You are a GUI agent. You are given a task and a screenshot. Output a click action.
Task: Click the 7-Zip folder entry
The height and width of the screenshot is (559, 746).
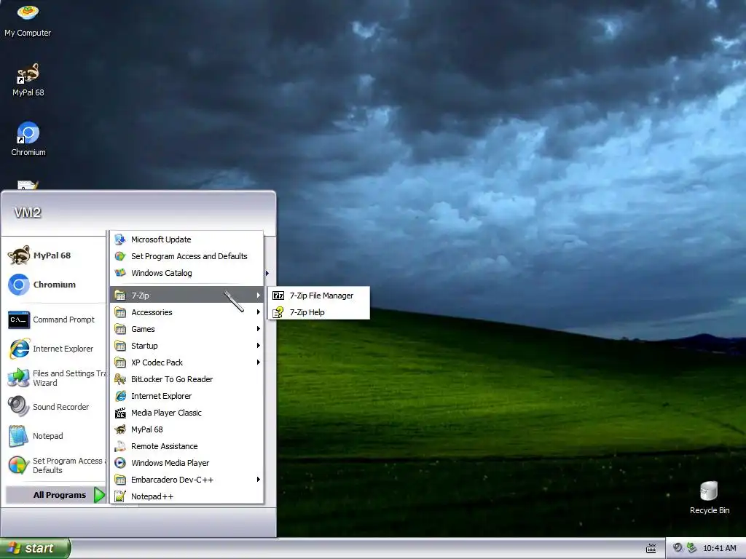click(x=186, y=296)
